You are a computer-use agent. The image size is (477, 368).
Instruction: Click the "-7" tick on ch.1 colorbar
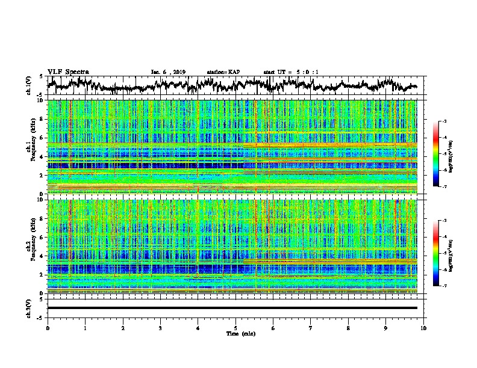(x=444, y=186)
